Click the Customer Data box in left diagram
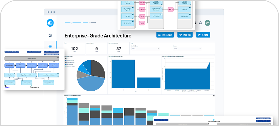279x126 pixels. click(10, 83)
